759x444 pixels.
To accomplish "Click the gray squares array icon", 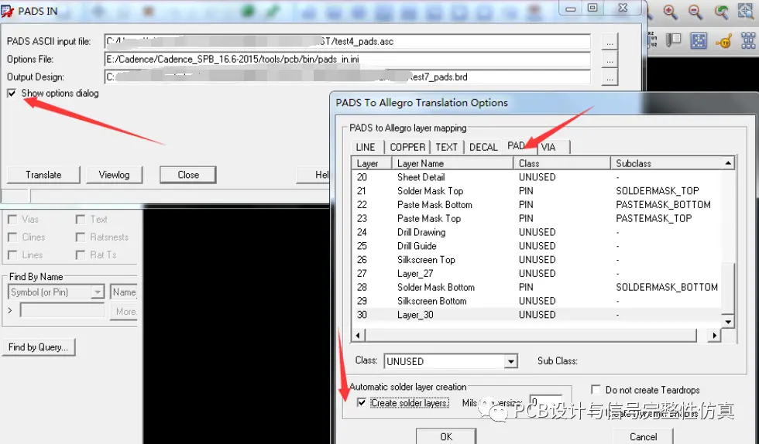I will [748, 41].
